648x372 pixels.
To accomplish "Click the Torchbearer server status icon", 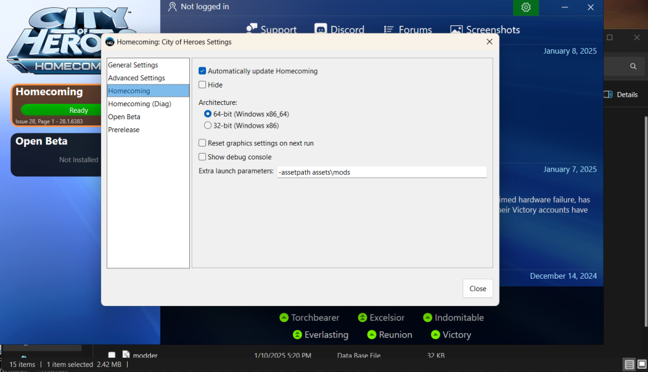I will pyautogui.click(x=284, y=318).
